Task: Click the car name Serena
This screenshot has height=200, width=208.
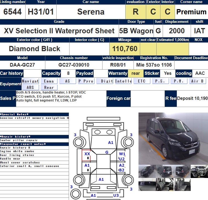Action: tap(91, 12)
